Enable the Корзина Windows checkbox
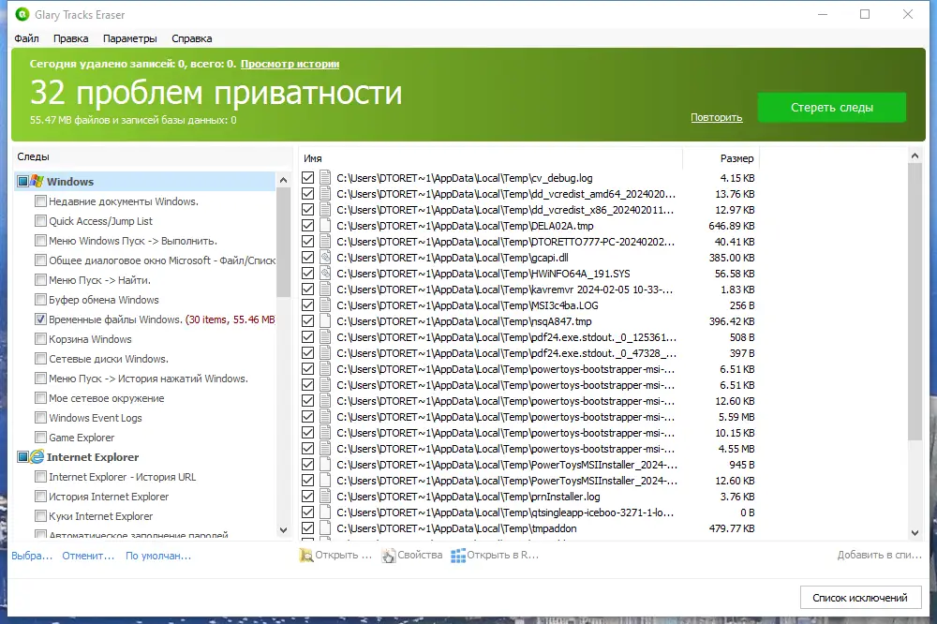The image size is (937, 624). click(39, 338)
